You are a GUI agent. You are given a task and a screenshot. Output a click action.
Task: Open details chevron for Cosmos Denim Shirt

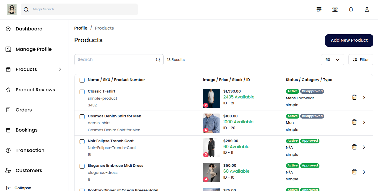coord(364,122)
